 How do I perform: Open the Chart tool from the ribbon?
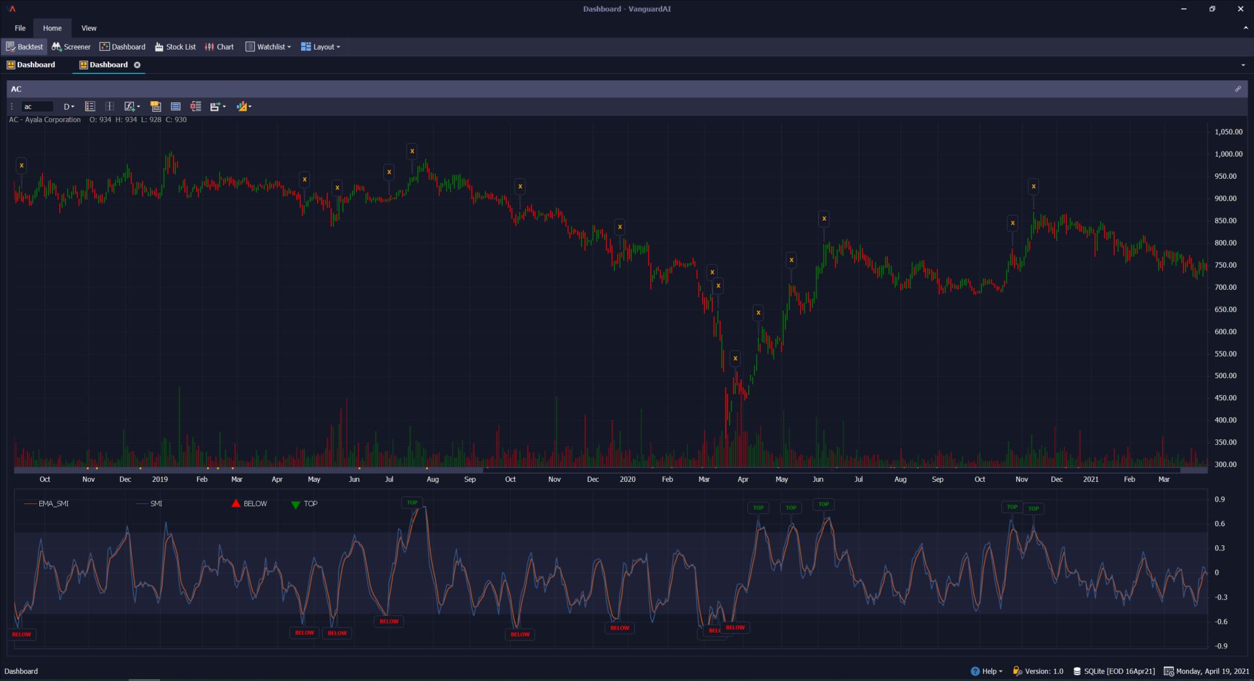tap(219, 46)
